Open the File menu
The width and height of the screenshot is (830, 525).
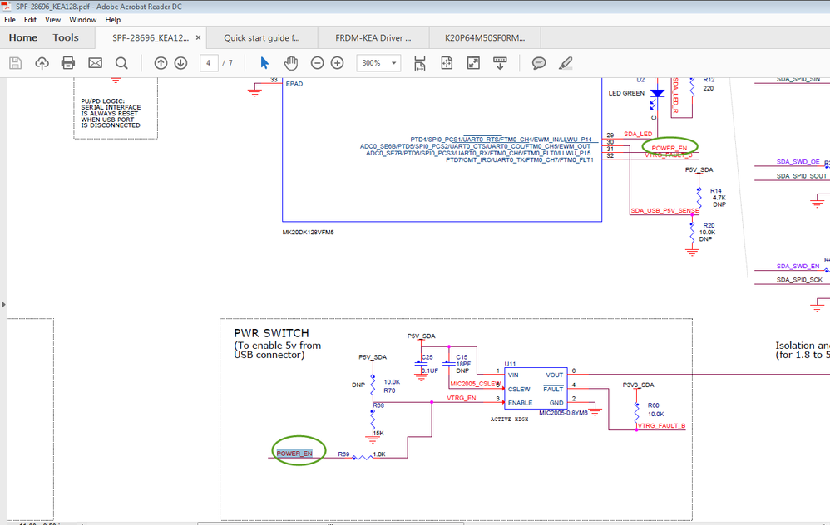tap(10, 20)
